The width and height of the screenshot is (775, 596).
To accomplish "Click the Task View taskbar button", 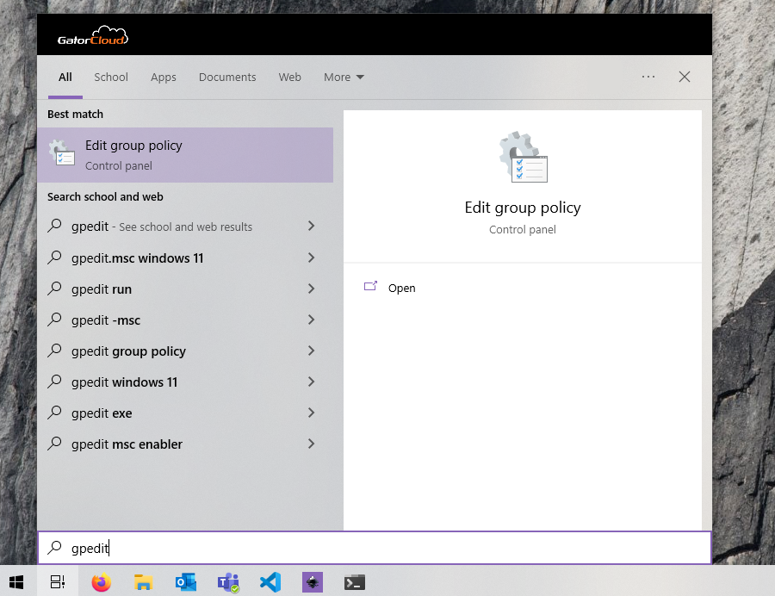I will [58, 582].
